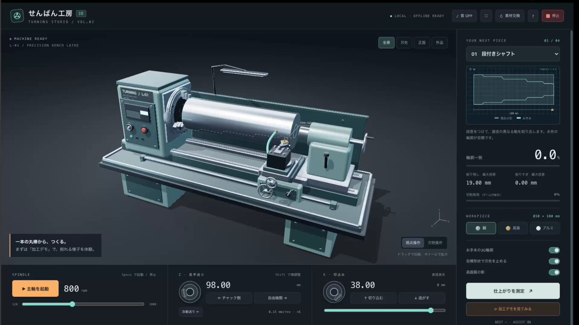Switch to the 刃先 view tab
The image size is (579, 325).
[404, 43]
